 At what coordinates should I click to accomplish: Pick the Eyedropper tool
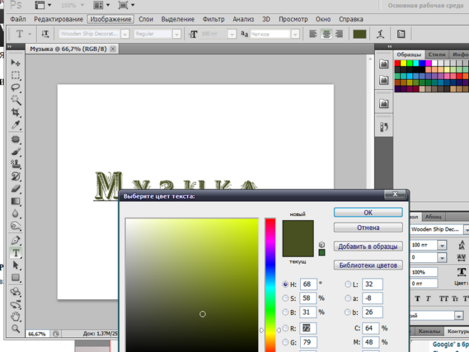(x=16, y=125)
